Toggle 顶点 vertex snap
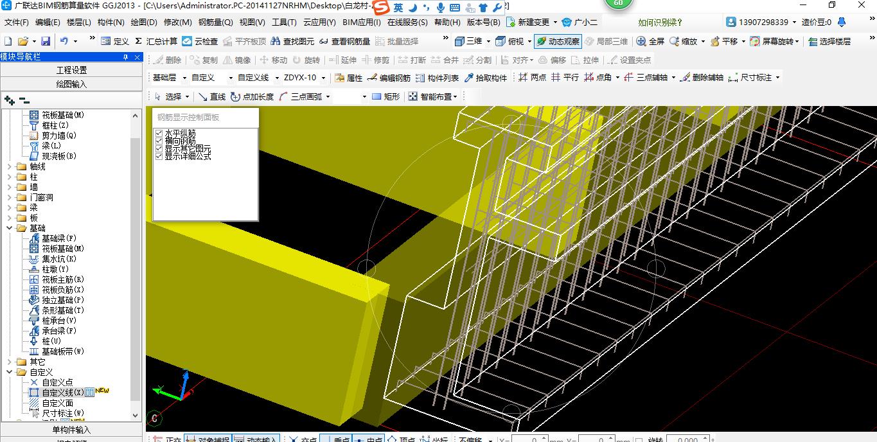The image size is (877, 442). [400, 439]
